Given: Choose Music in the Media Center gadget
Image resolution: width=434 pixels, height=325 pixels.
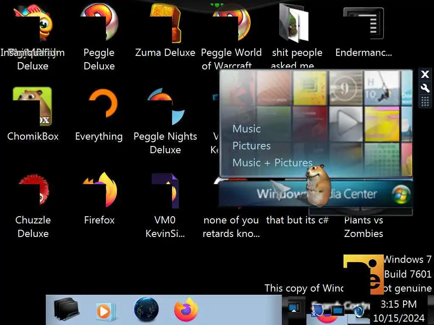Looking at the screenshot, I should [246, 129].
